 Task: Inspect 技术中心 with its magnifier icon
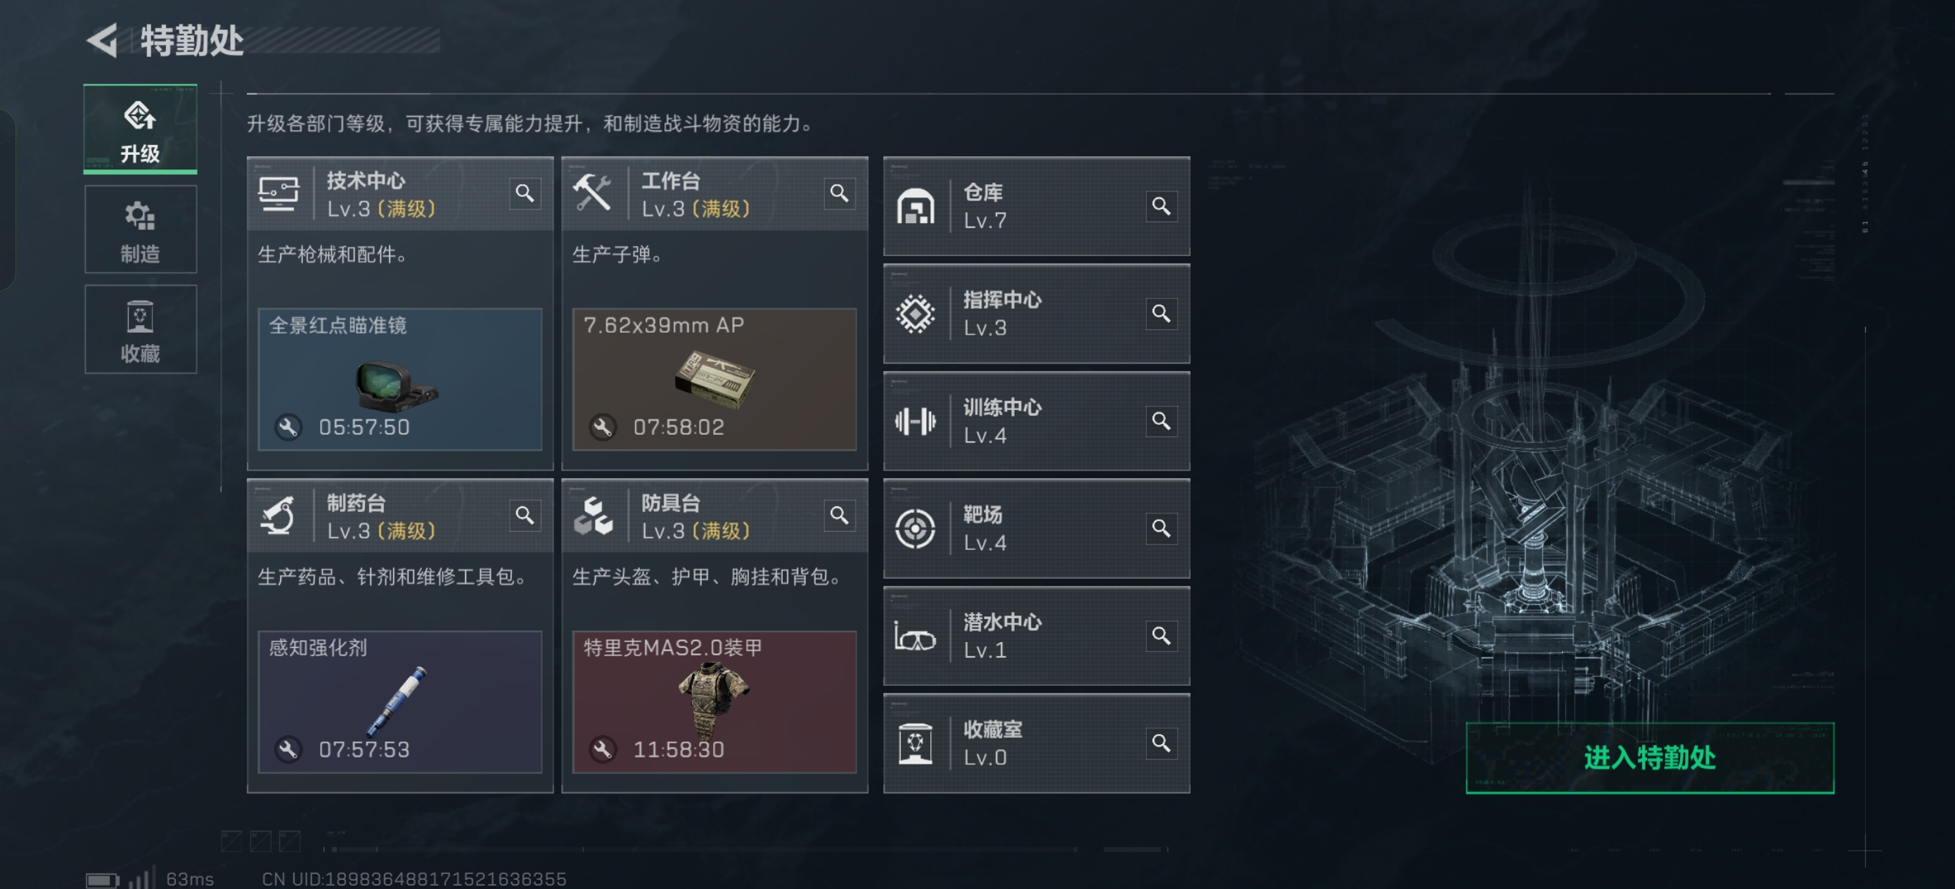(x=525, y=193)
